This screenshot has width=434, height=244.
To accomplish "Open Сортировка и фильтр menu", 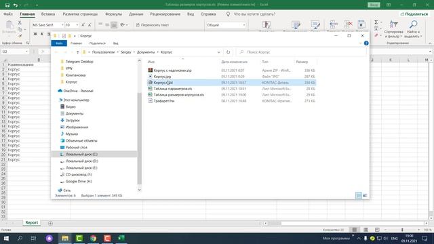I will [x=393, y=29].
